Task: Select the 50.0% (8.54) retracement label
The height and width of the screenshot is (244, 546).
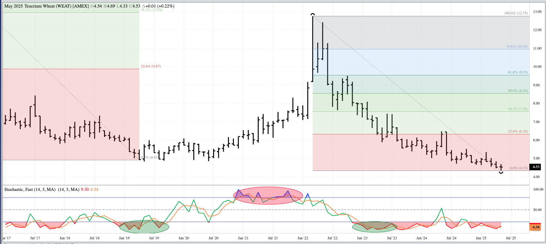Action: tap(518, 91)
